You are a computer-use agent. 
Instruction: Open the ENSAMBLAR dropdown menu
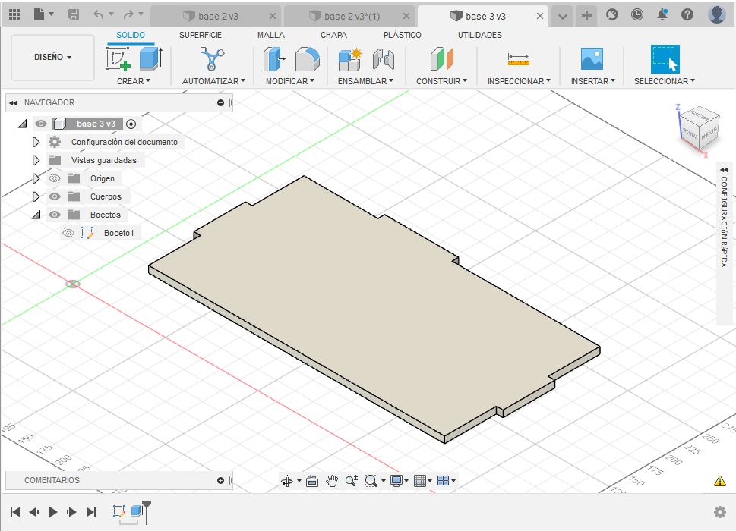(365, 81)
